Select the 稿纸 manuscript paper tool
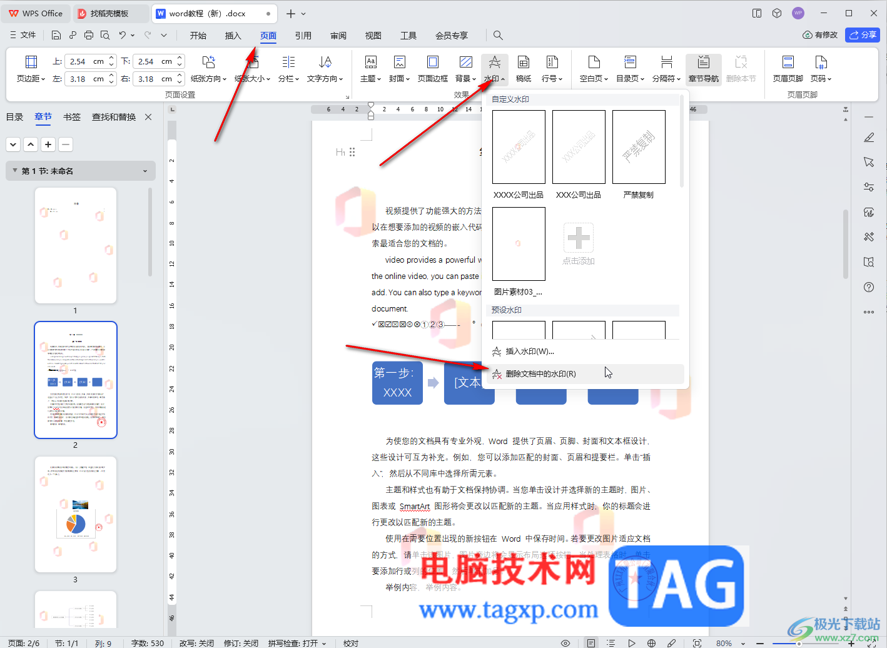 click(x=524, y=69)
